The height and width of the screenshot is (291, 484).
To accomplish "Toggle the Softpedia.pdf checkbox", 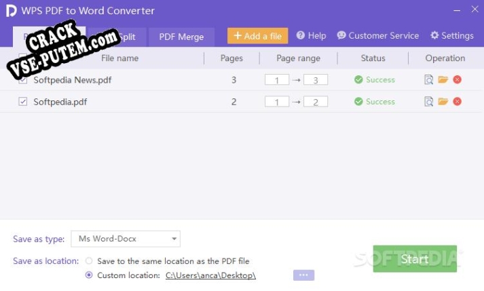I will click(23, 102).
